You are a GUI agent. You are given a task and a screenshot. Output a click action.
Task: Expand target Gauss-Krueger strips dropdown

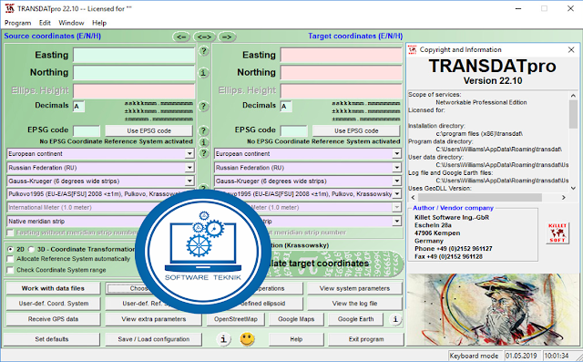397,181
